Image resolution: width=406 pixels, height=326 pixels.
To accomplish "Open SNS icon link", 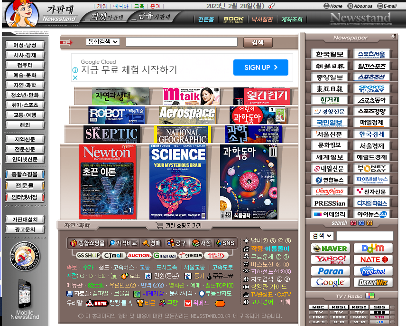I will 219,243.
